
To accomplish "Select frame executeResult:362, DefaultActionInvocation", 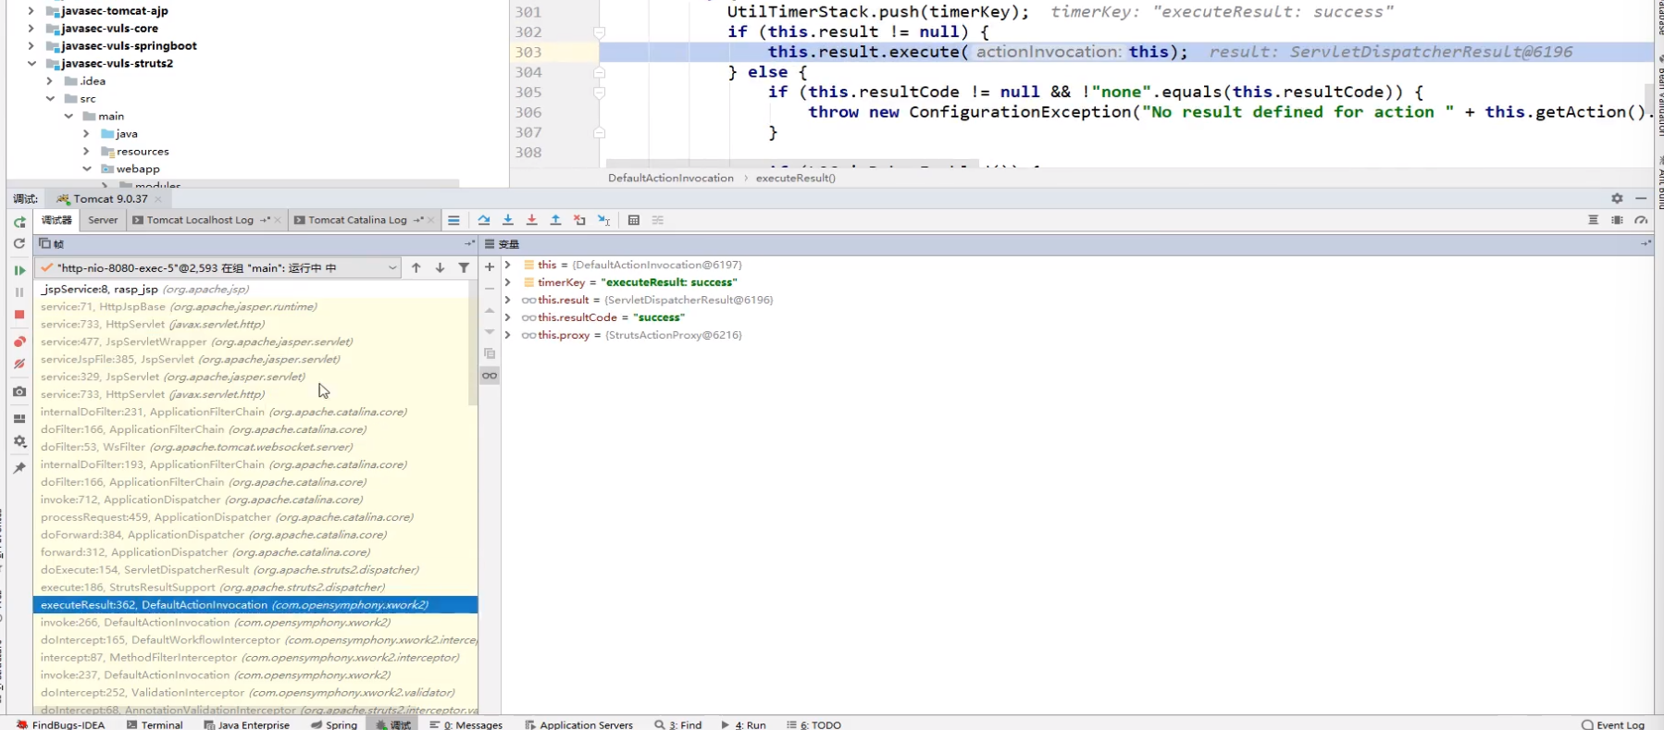I will [x=255, y=605].
